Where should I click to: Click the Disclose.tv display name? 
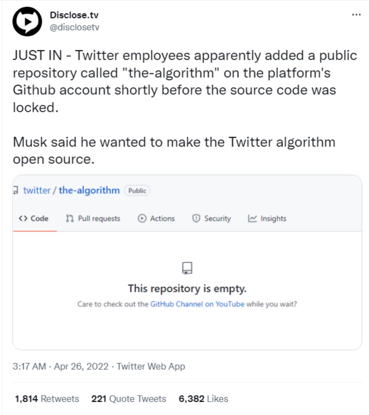pyautogui.click(x=74, y=16)
